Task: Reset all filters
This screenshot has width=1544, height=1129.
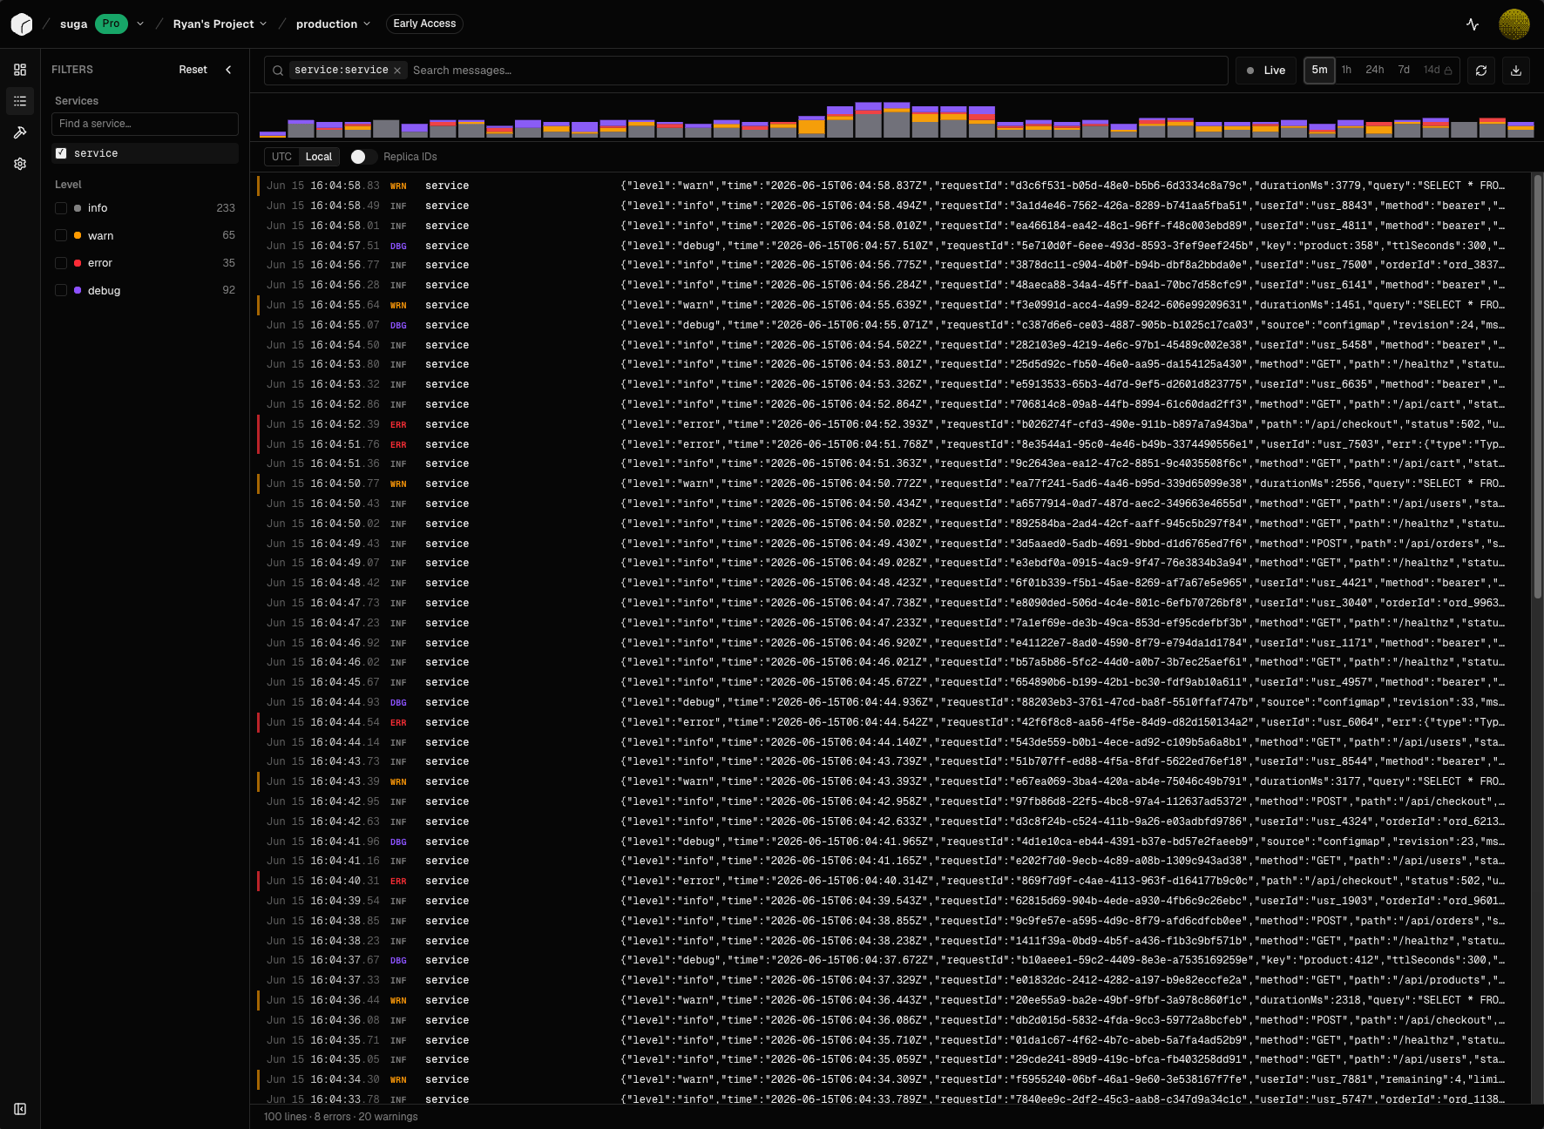Action: point(193,70)
